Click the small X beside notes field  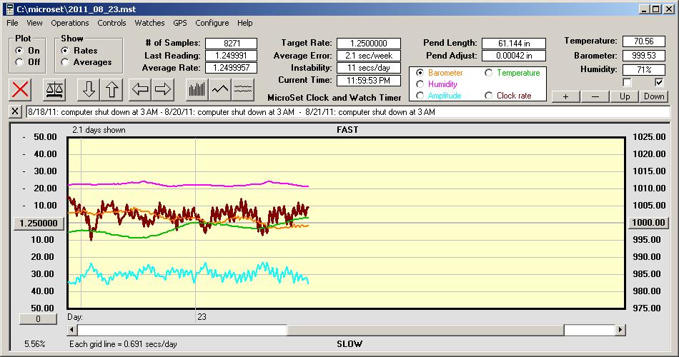(15, 111)
